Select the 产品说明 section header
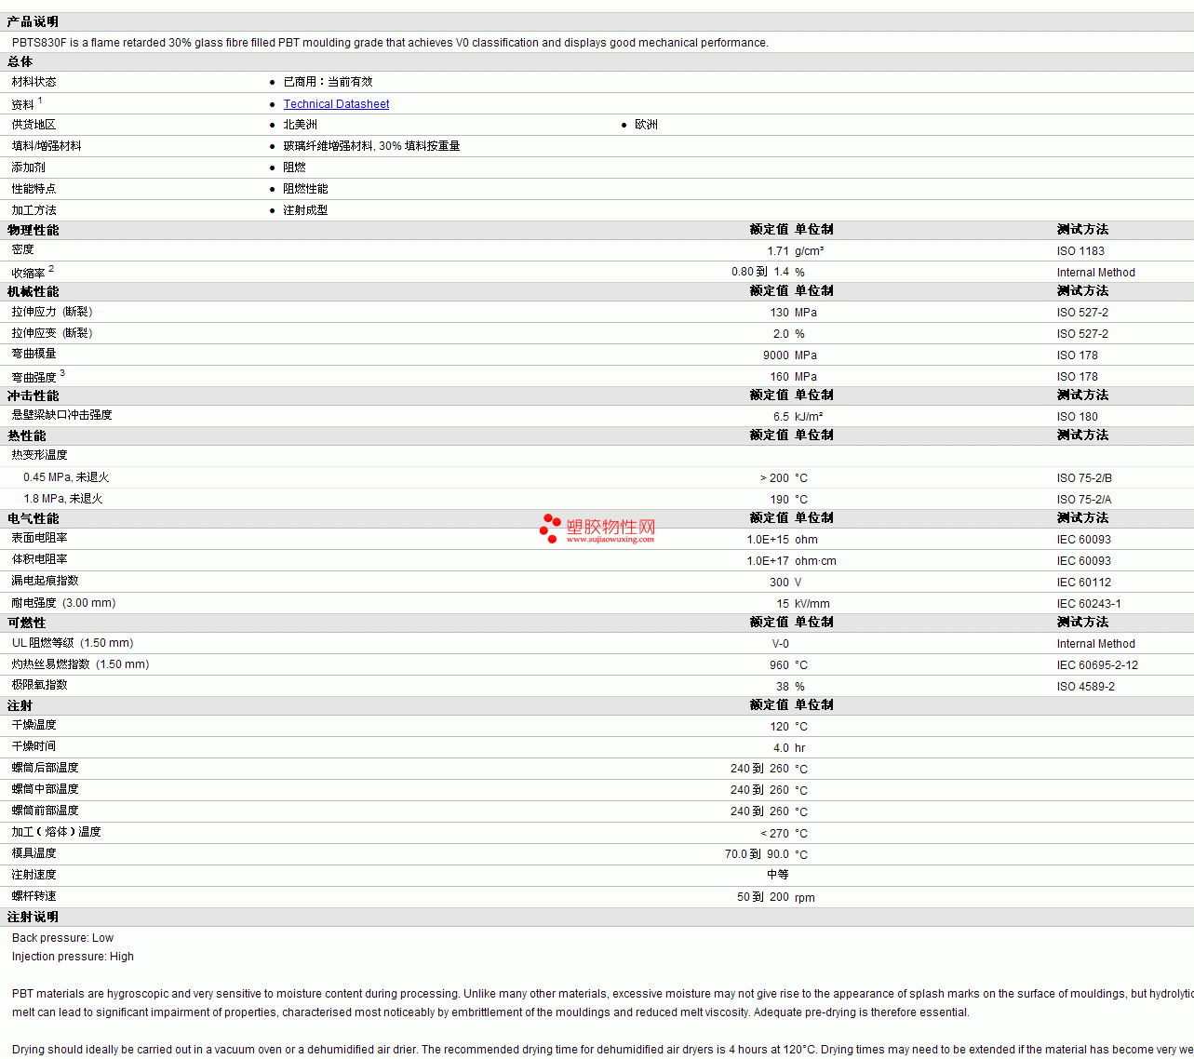This screenshot has height=1059, width=1194. tap(33, 21)
